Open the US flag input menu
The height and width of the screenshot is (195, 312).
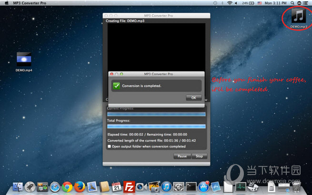point(260,3)
